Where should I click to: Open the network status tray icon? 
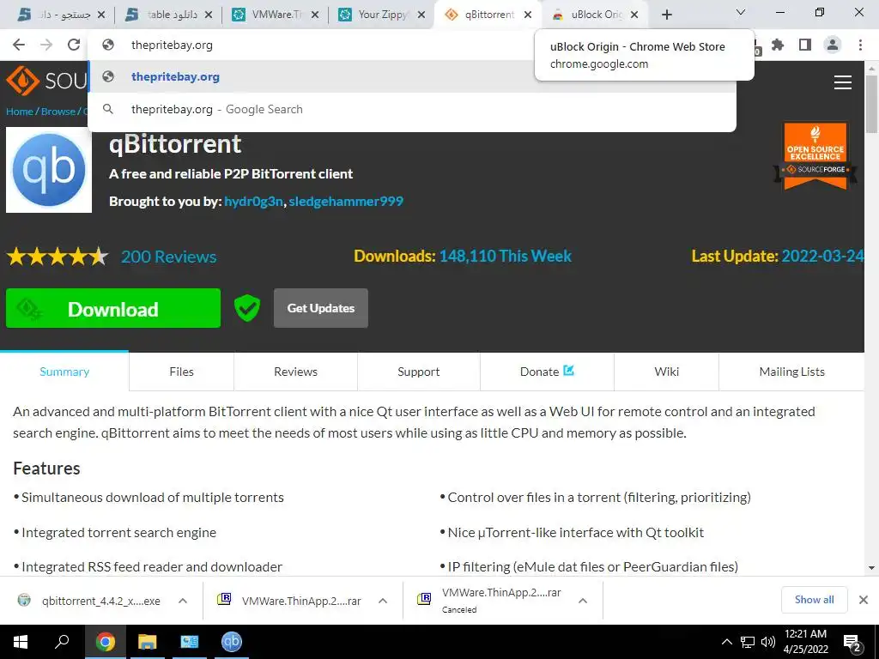pyautogui.click(x=748, y=642)
